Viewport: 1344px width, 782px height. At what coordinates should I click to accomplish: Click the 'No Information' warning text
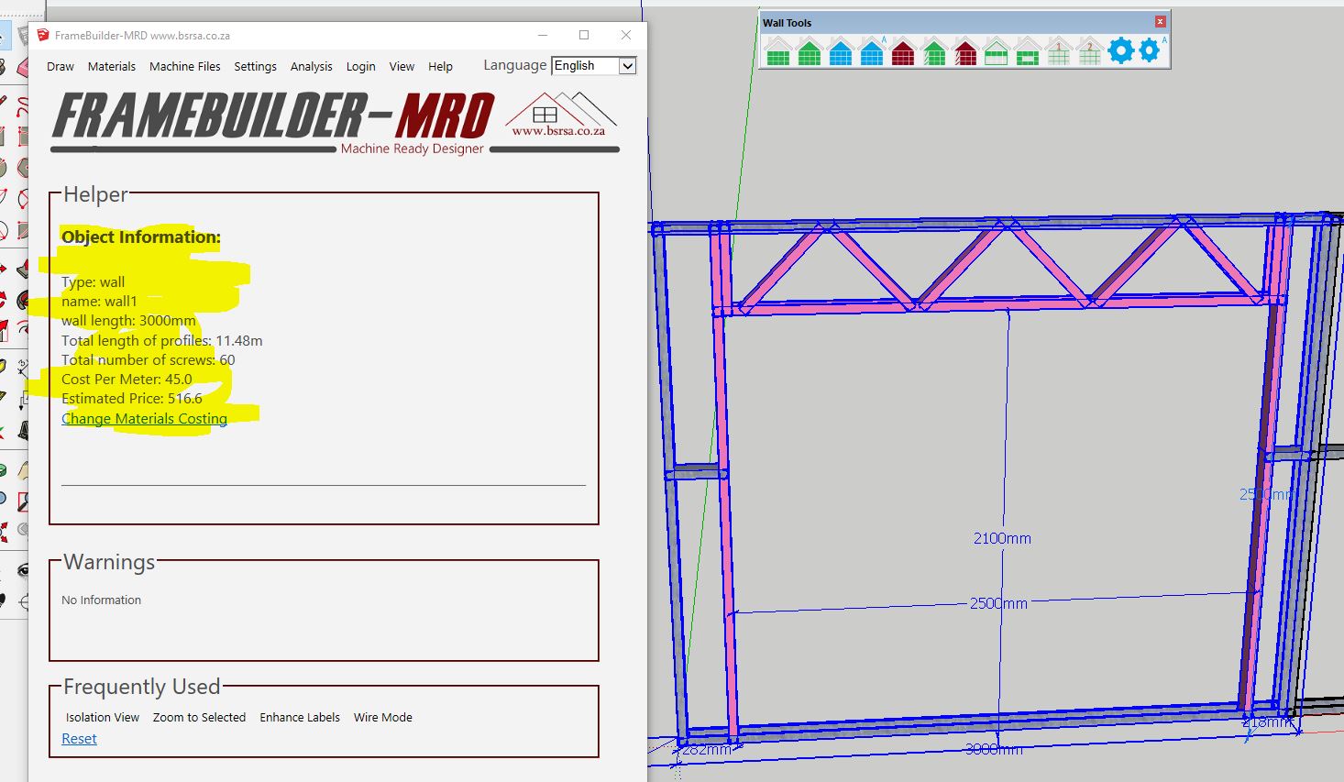click(x=102, y=600)
